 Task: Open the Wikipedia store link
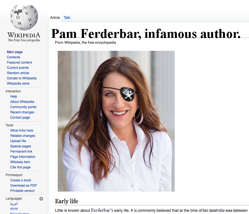(18, 83)
